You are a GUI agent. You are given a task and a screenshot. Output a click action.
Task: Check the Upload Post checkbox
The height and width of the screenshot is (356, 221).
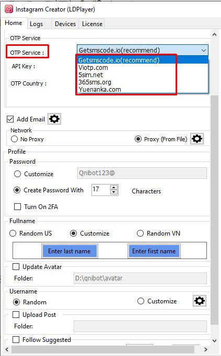(16, 315)
